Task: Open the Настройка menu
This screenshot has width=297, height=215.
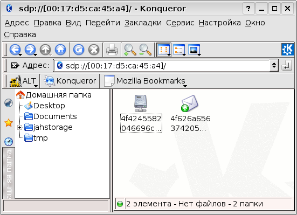Action: (x=220, y=23)
